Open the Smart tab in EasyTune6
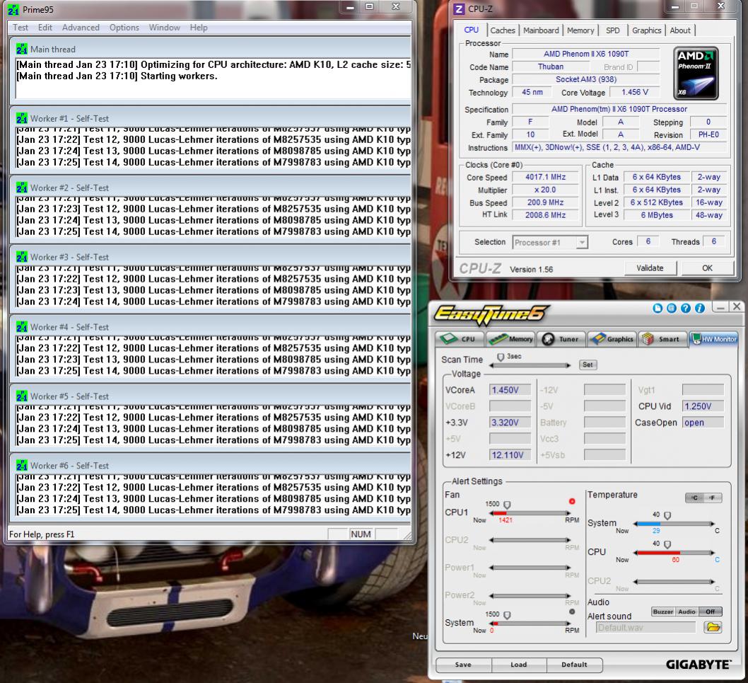 (x=662, y=338)
